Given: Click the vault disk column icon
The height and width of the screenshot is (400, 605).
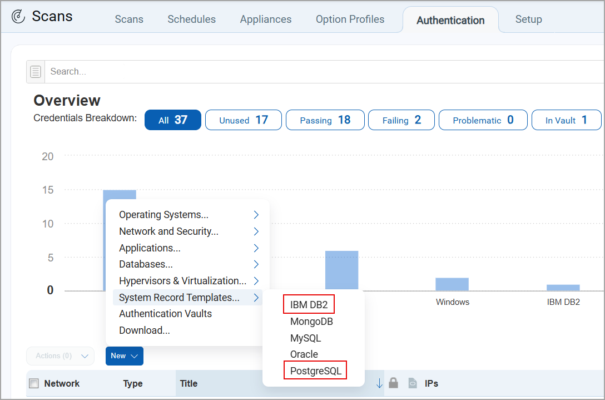Looking at the screenshot, I should [413, 383].
